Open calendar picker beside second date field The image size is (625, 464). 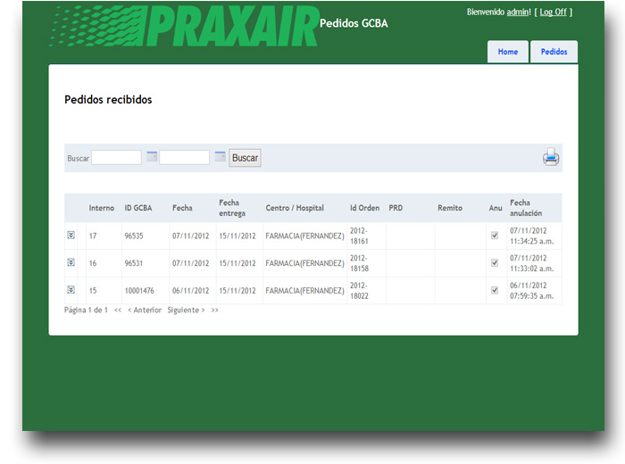(x=220, y=157)
